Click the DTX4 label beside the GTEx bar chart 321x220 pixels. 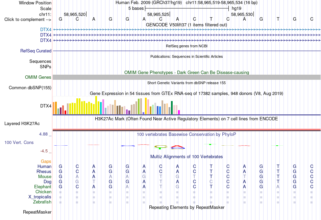pyautogui.click(x=46, y=106)
